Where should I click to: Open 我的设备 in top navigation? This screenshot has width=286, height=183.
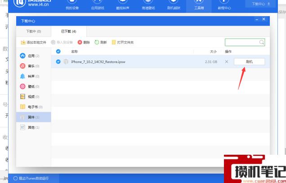point(72,5)
